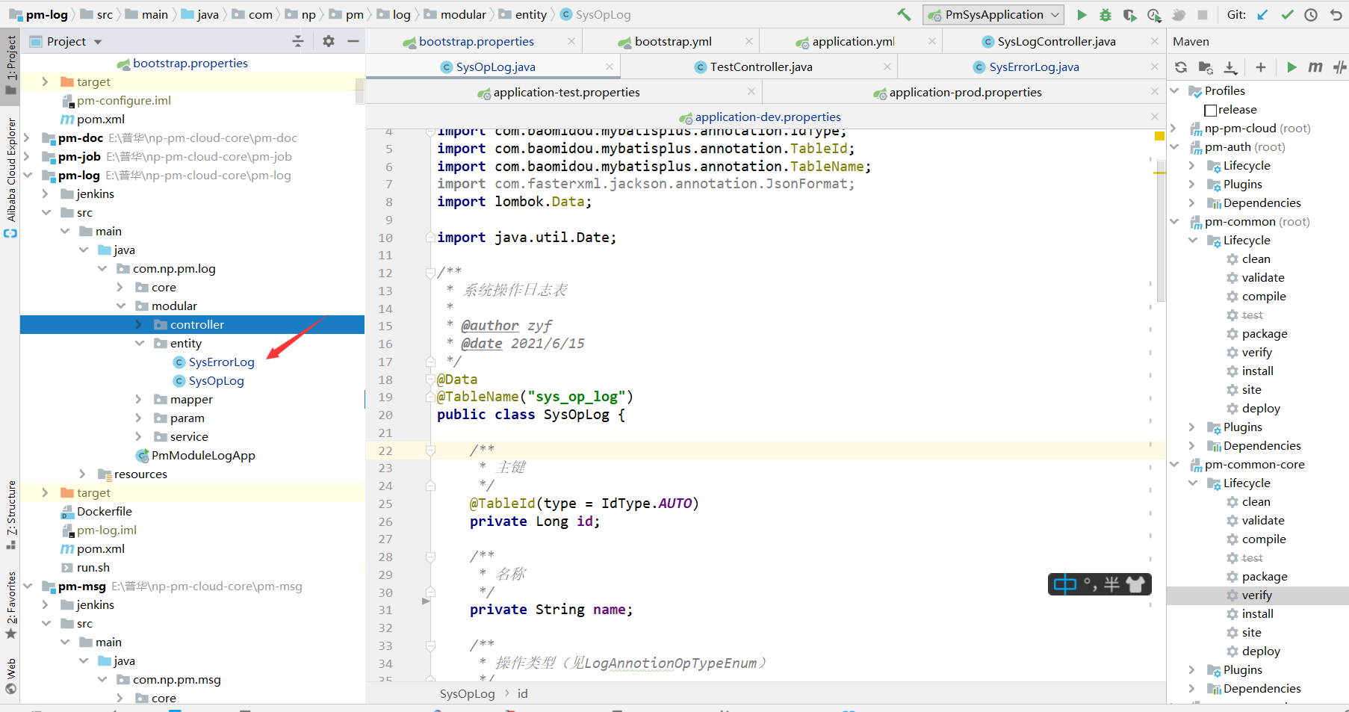Expand the controller package in the tree
This screenshot has height=712, width=1349.
click(x=139, y=325)
